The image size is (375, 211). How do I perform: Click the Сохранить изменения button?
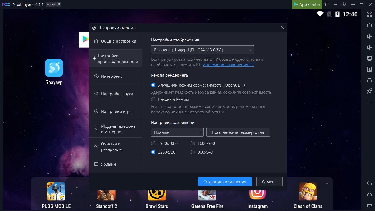(x=225, y=182)
